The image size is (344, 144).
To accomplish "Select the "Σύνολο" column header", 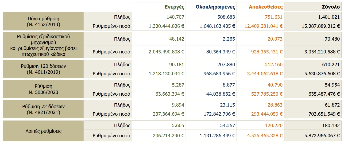I will (x=331, y=7).
